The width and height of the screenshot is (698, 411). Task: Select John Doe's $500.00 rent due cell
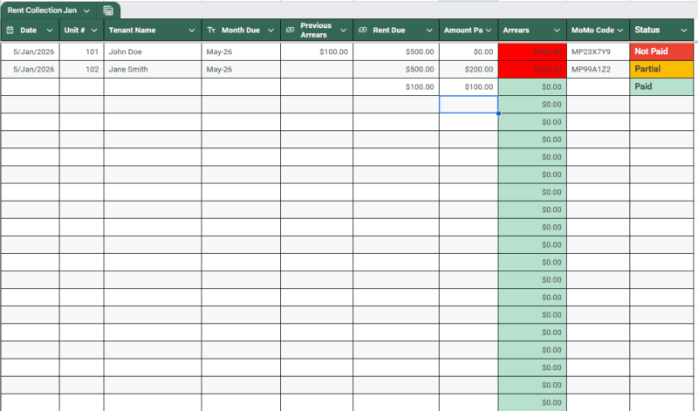(x=396, y=51)
